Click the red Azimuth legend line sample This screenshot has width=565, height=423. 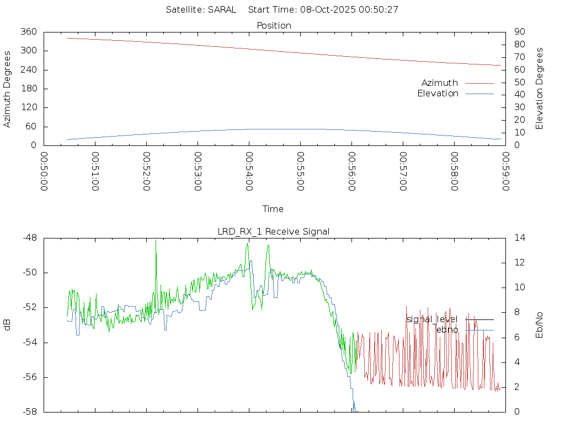click(479, 83)
